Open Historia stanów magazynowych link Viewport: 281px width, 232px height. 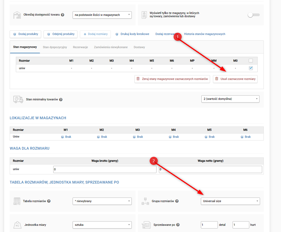[204, 34]
